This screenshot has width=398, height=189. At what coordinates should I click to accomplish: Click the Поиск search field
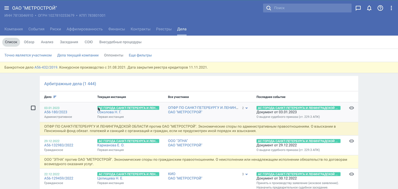coord(307,8)
